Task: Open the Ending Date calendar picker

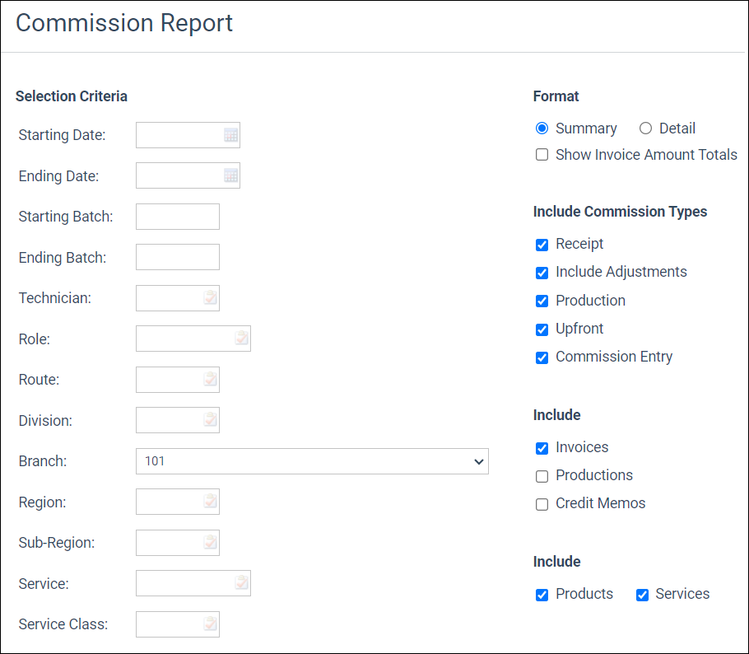Action: (x=230, y=175)
